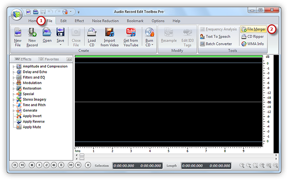Image resolution: width=288 pixels, height=180 pixels.
Task: Choose Apply Reverse effect
Action: 34,122
